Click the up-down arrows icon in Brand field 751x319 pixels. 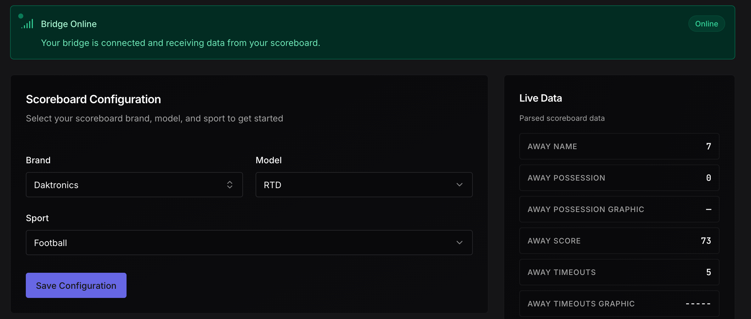tap(230, 185)
